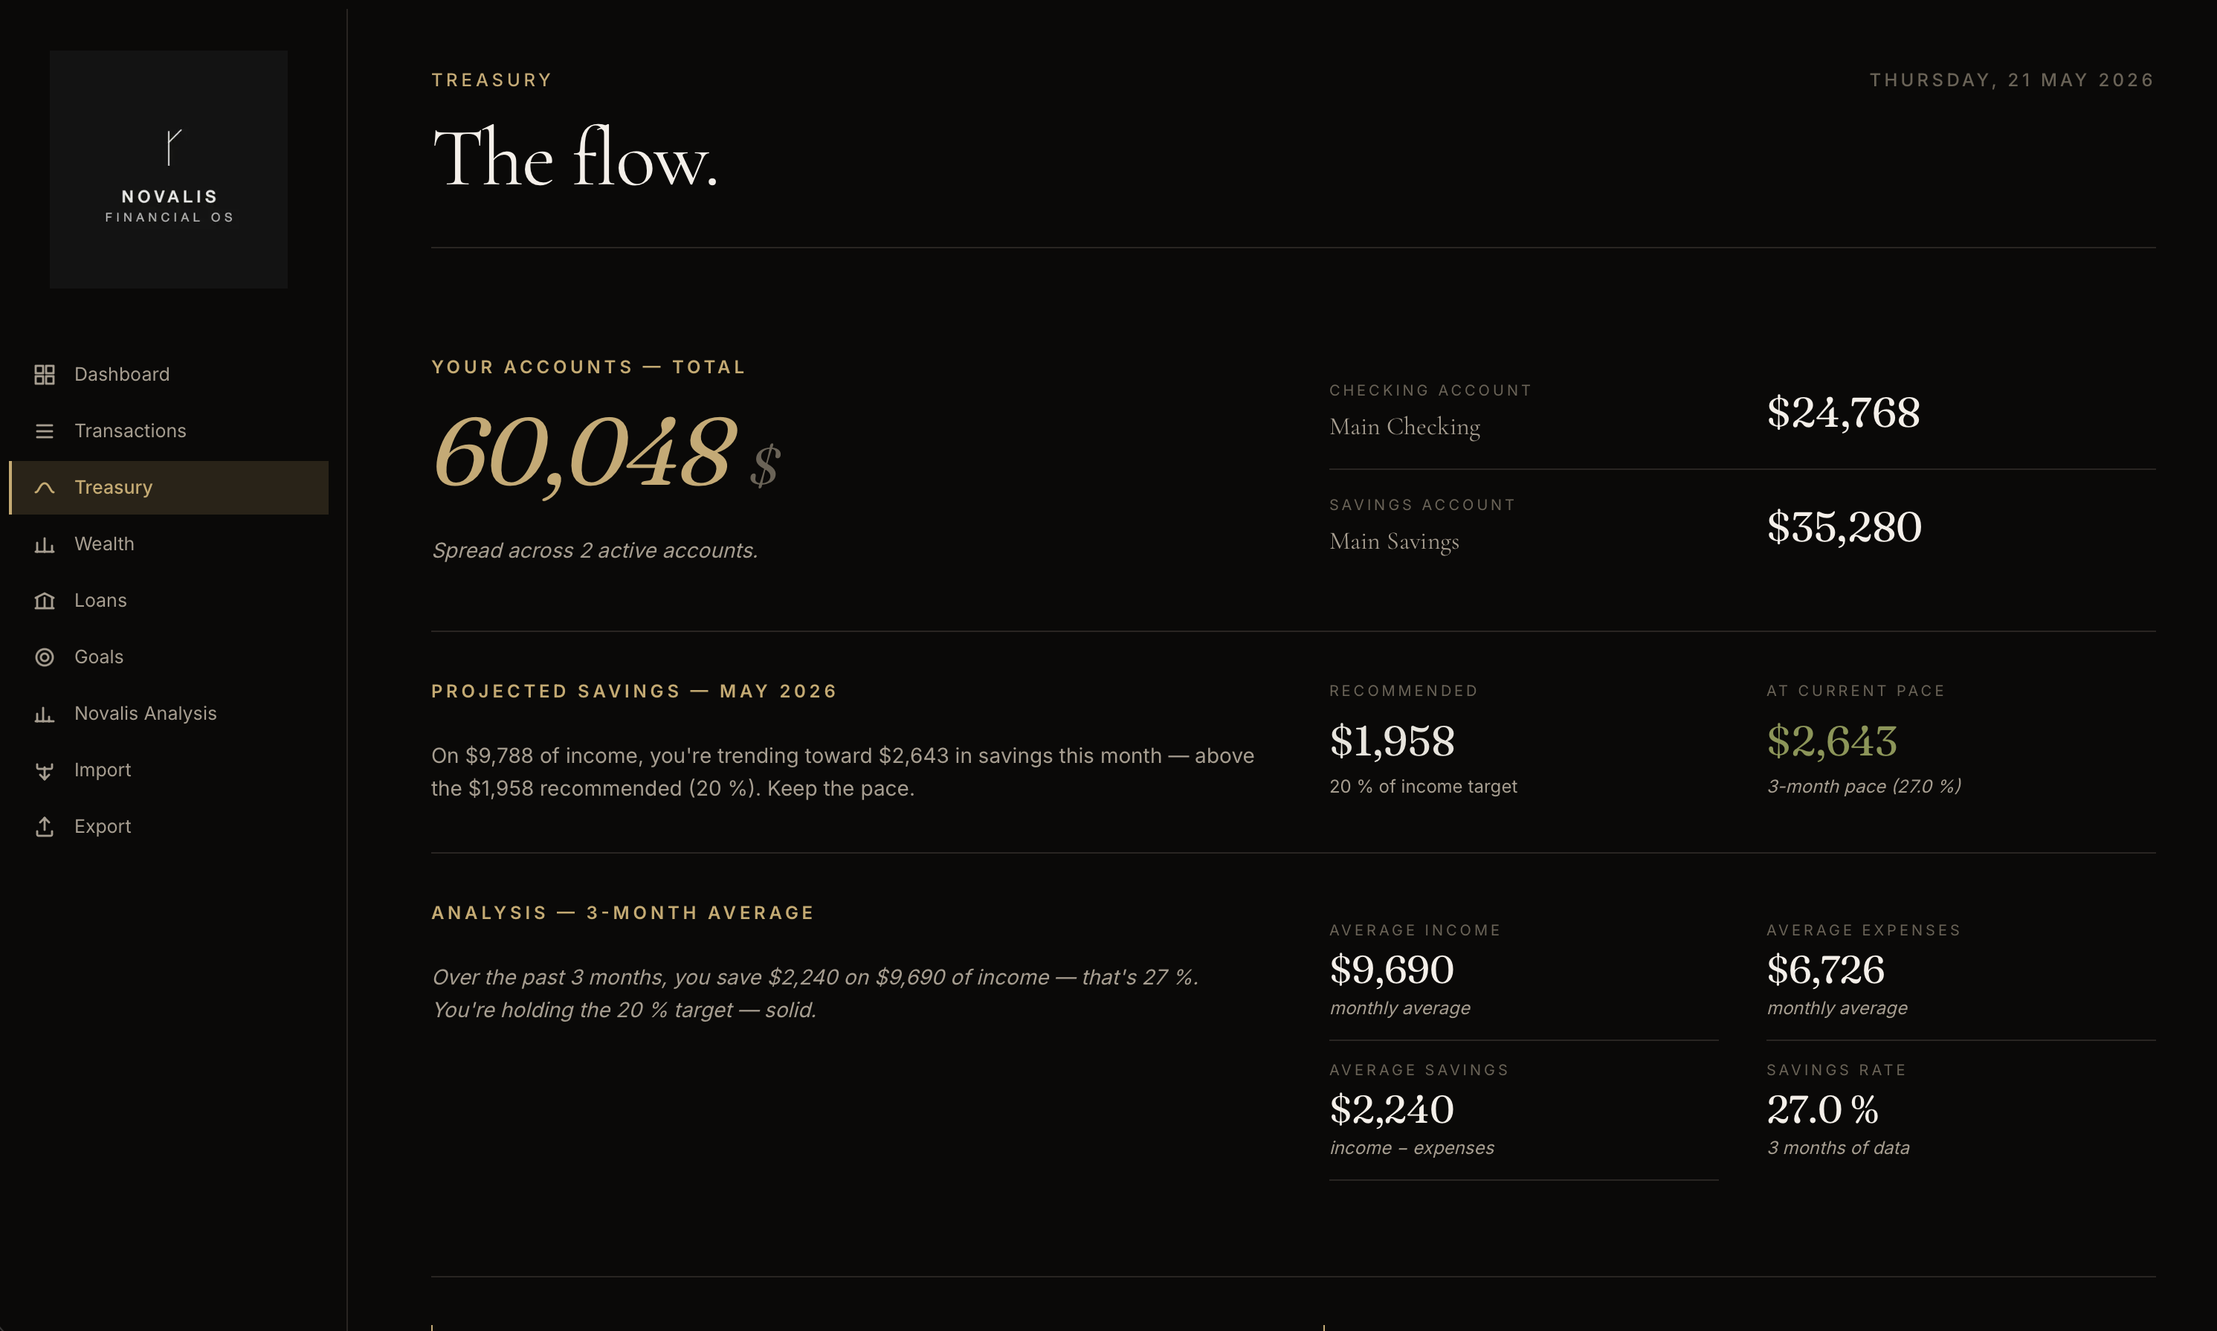Click the Loans bank building icon

pos(44,600)
